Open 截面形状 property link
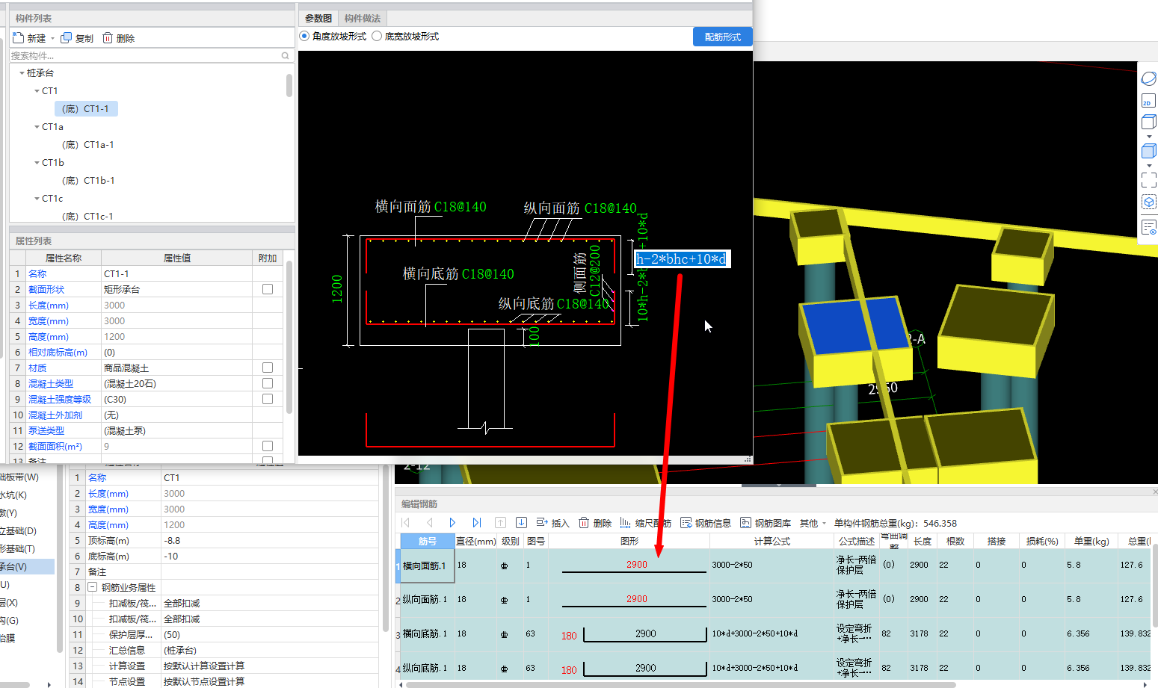The height and width of the screenshot is (688, 1158). pos(46,290)
